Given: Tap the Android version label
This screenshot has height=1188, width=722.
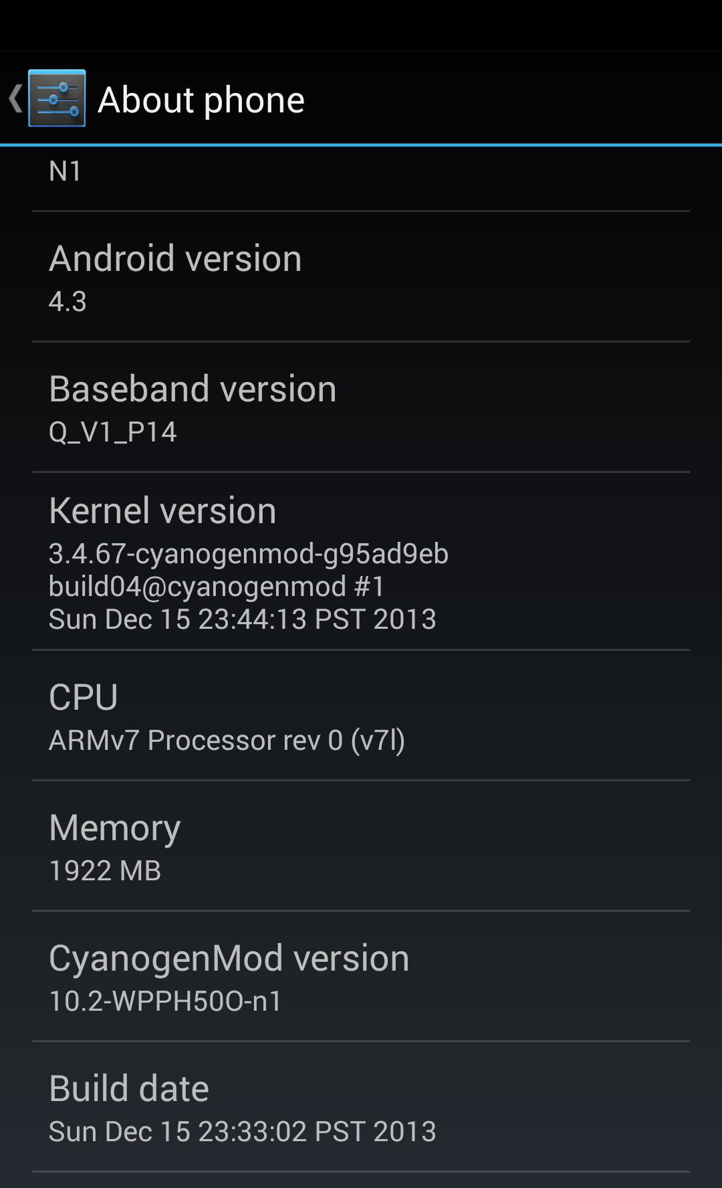Looking at the screenshot, I should click(x=175, y=258).
